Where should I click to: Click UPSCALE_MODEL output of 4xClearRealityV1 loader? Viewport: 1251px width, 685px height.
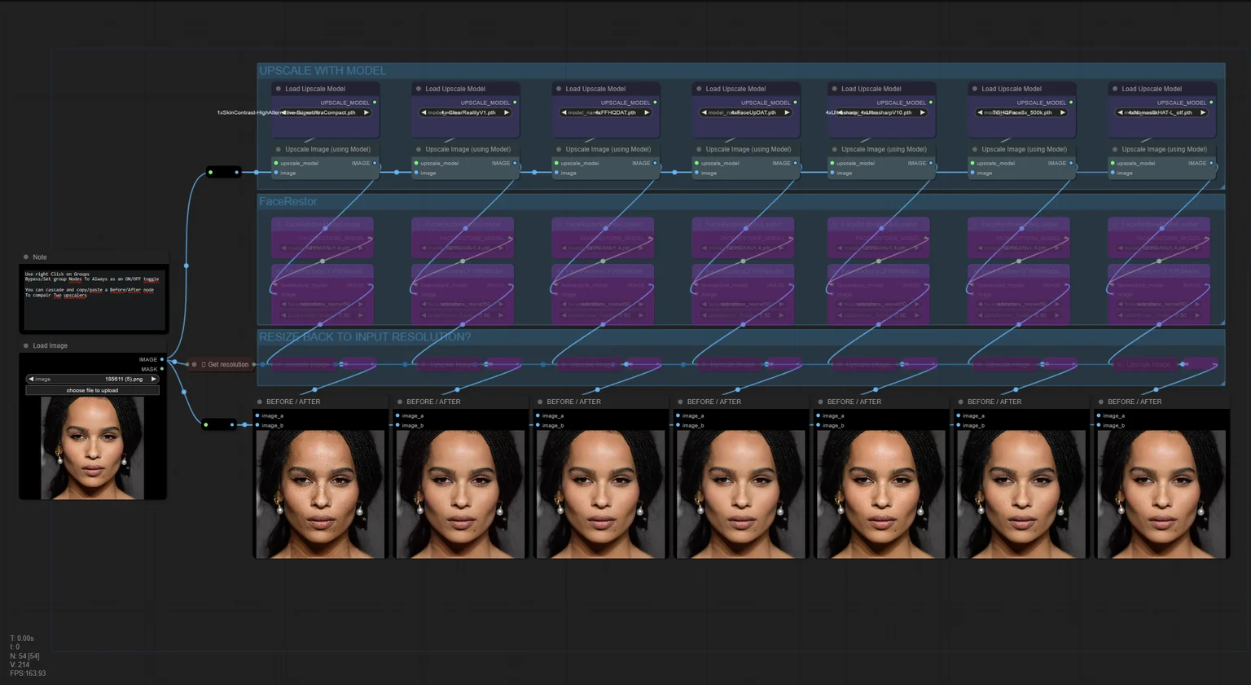515,103
